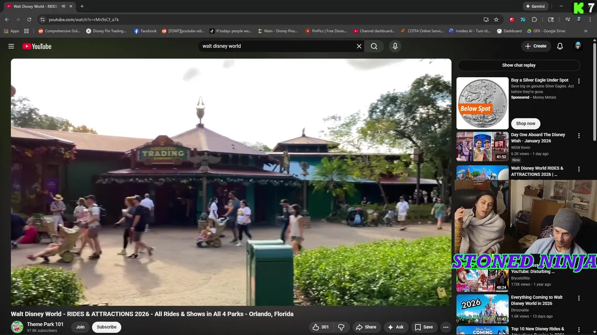Dislike the video with thumbs-down

pyautogui.click(x=341, y=327)
